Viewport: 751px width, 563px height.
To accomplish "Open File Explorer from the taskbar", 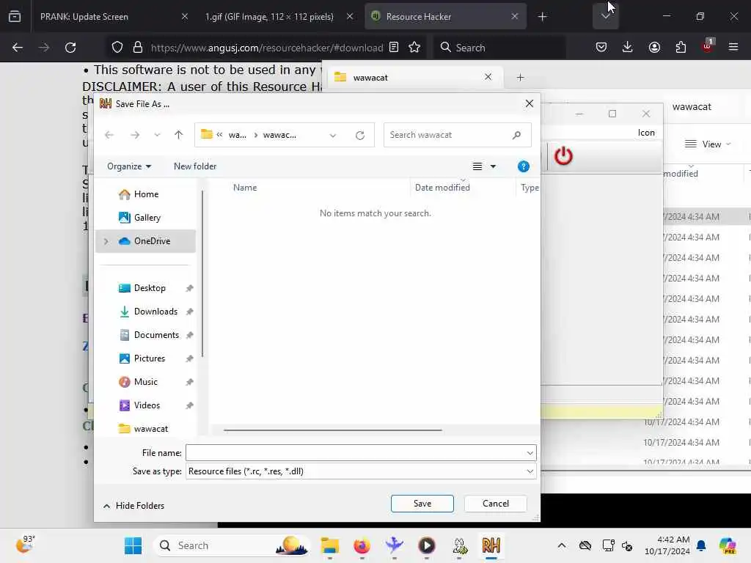I will pyautogui.click(x=329, y=545).
